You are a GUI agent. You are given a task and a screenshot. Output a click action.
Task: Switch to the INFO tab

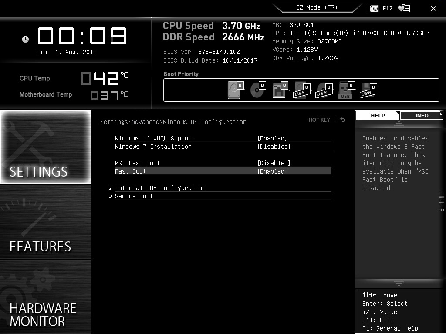click(421, 115)
